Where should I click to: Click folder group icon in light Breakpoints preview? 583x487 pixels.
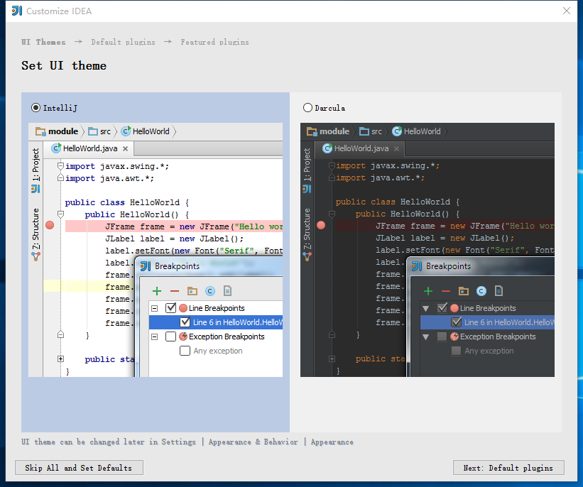point(192,291)
